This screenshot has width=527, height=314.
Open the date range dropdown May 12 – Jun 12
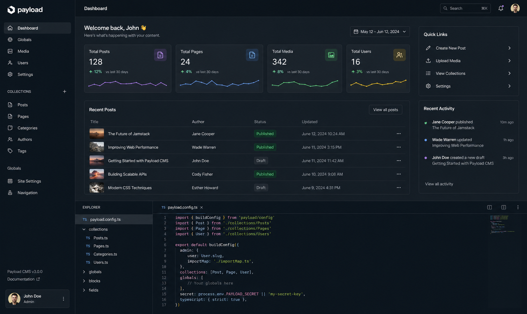[x=380, y=32]
